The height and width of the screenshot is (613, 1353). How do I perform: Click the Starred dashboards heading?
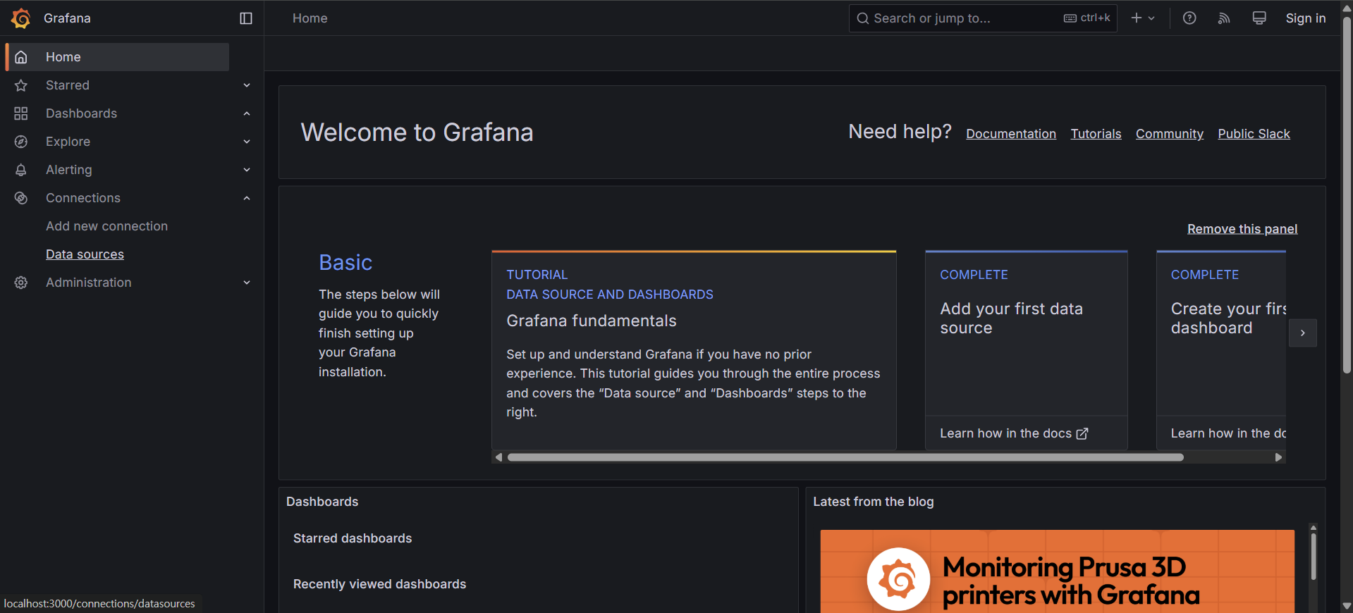[353, 538]
